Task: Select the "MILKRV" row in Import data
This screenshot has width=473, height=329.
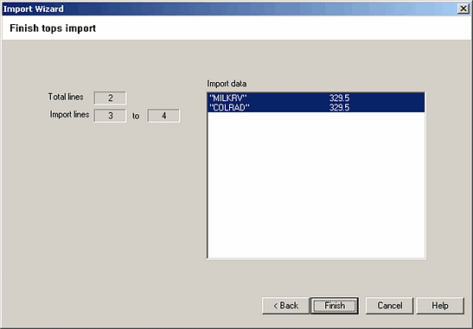Action: [316, 98]
